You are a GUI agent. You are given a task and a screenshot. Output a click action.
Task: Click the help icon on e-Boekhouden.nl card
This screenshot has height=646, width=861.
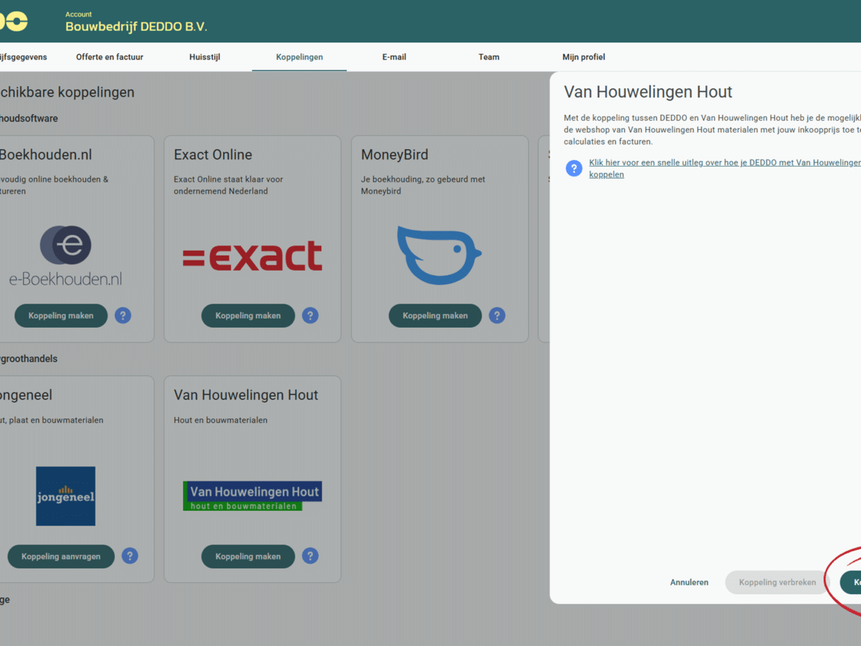click(123, 315)
